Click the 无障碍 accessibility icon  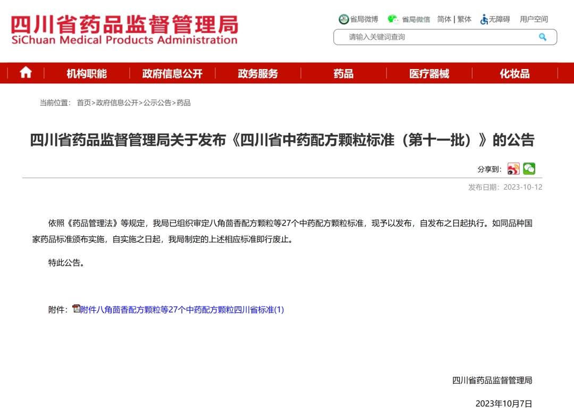484,19
